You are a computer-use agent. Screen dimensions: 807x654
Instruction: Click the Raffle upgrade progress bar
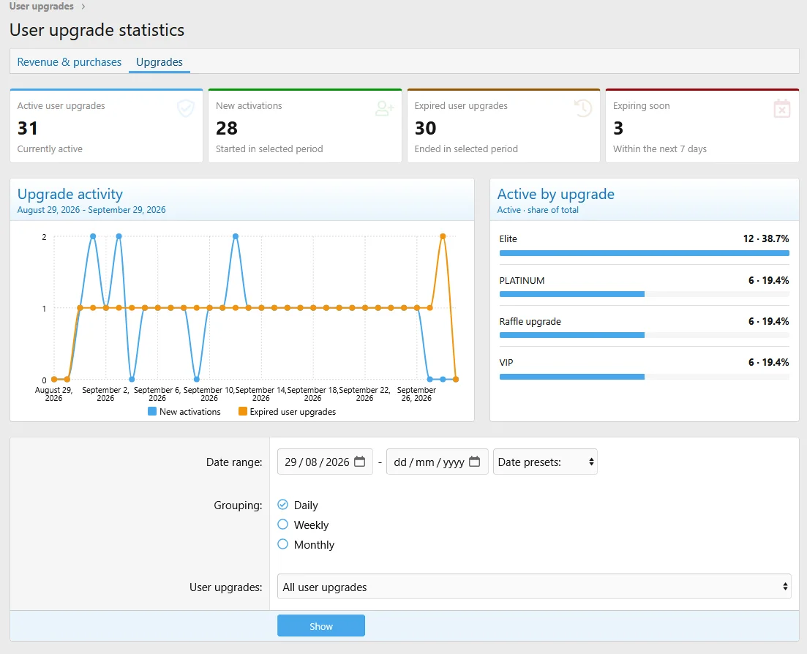[645, 335]
